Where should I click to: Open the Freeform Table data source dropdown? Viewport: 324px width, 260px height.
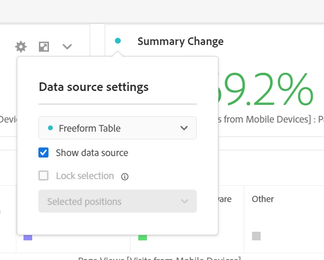(118, 128)
